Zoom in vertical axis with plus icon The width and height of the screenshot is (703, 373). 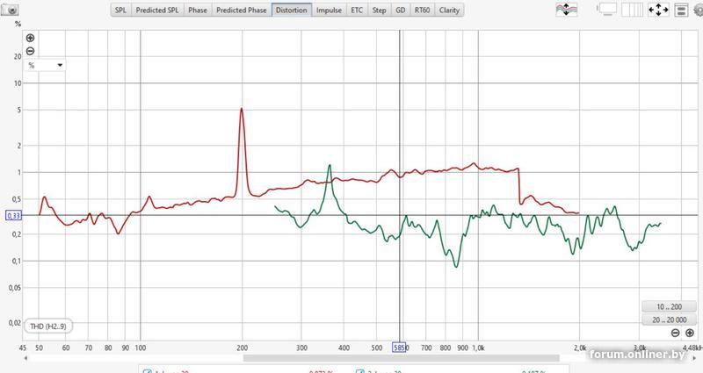pos(30,38)
